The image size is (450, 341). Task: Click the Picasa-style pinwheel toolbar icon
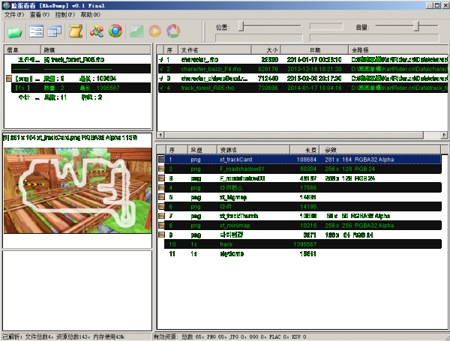[x=173, y=31]
